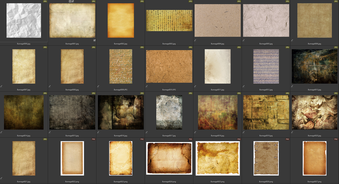
Task: Click the edit pencil icon on Bumaga0013.jpg
Action: coord(292,86)
